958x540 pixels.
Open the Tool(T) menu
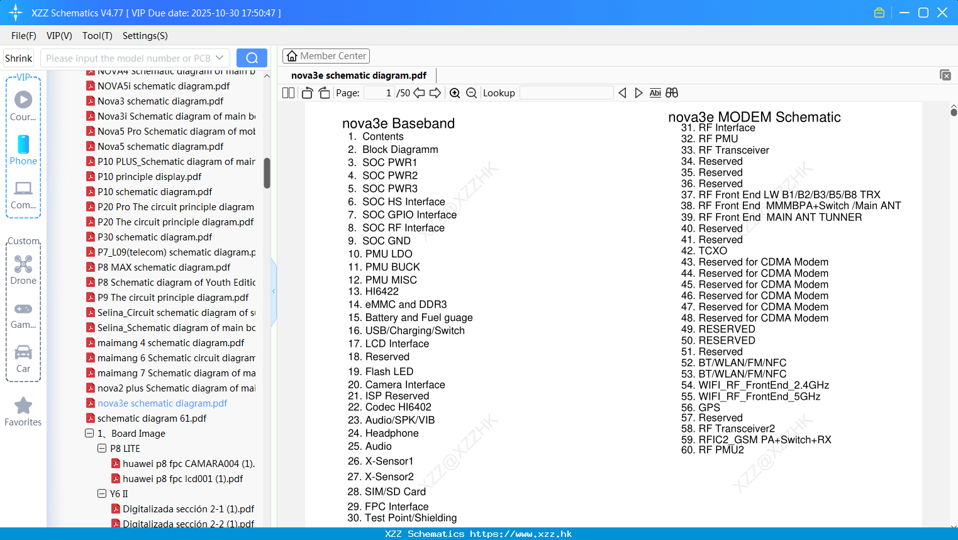click(x=97, y=36)
